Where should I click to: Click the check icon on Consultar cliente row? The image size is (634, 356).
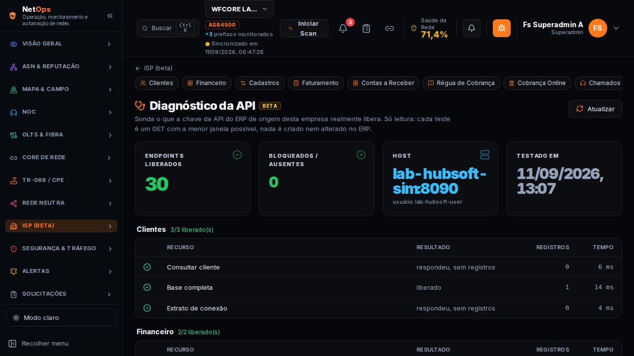(x=147, y=267)
